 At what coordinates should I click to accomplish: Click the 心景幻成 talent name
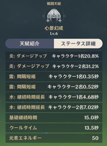click(54, 28)
